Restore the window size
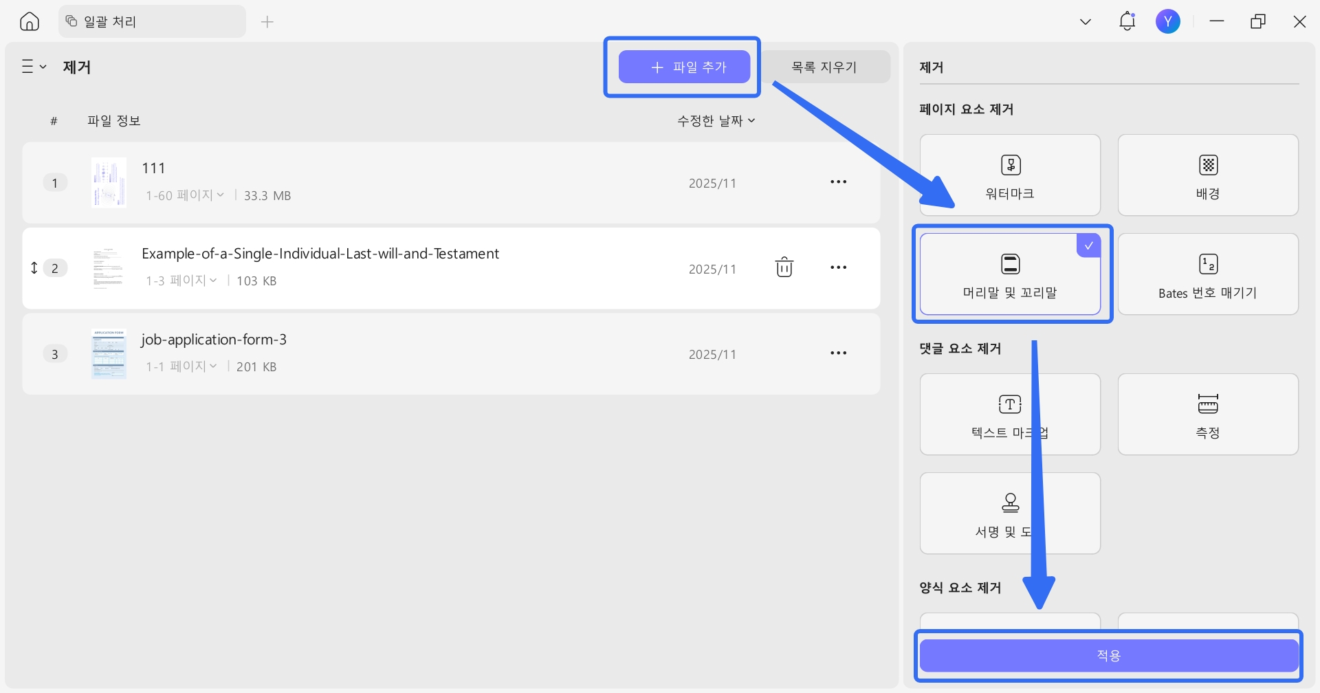The image size is (1320, 693). 1258,22
